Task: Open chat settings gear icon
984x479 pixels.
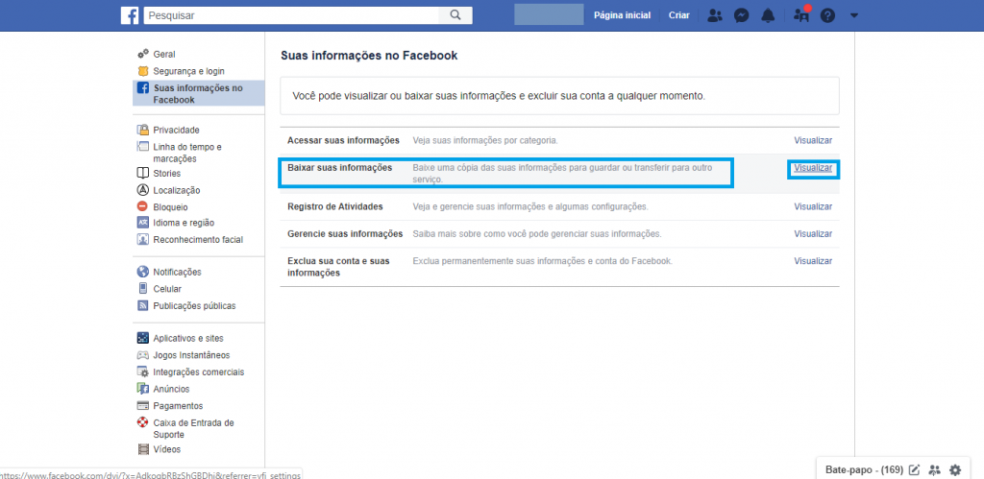Action: click(x=955, y=469)
